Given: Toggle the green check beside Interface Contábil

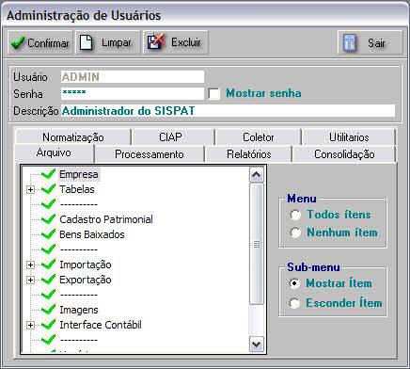Looking at the screenshot, I should click(48, 325).
